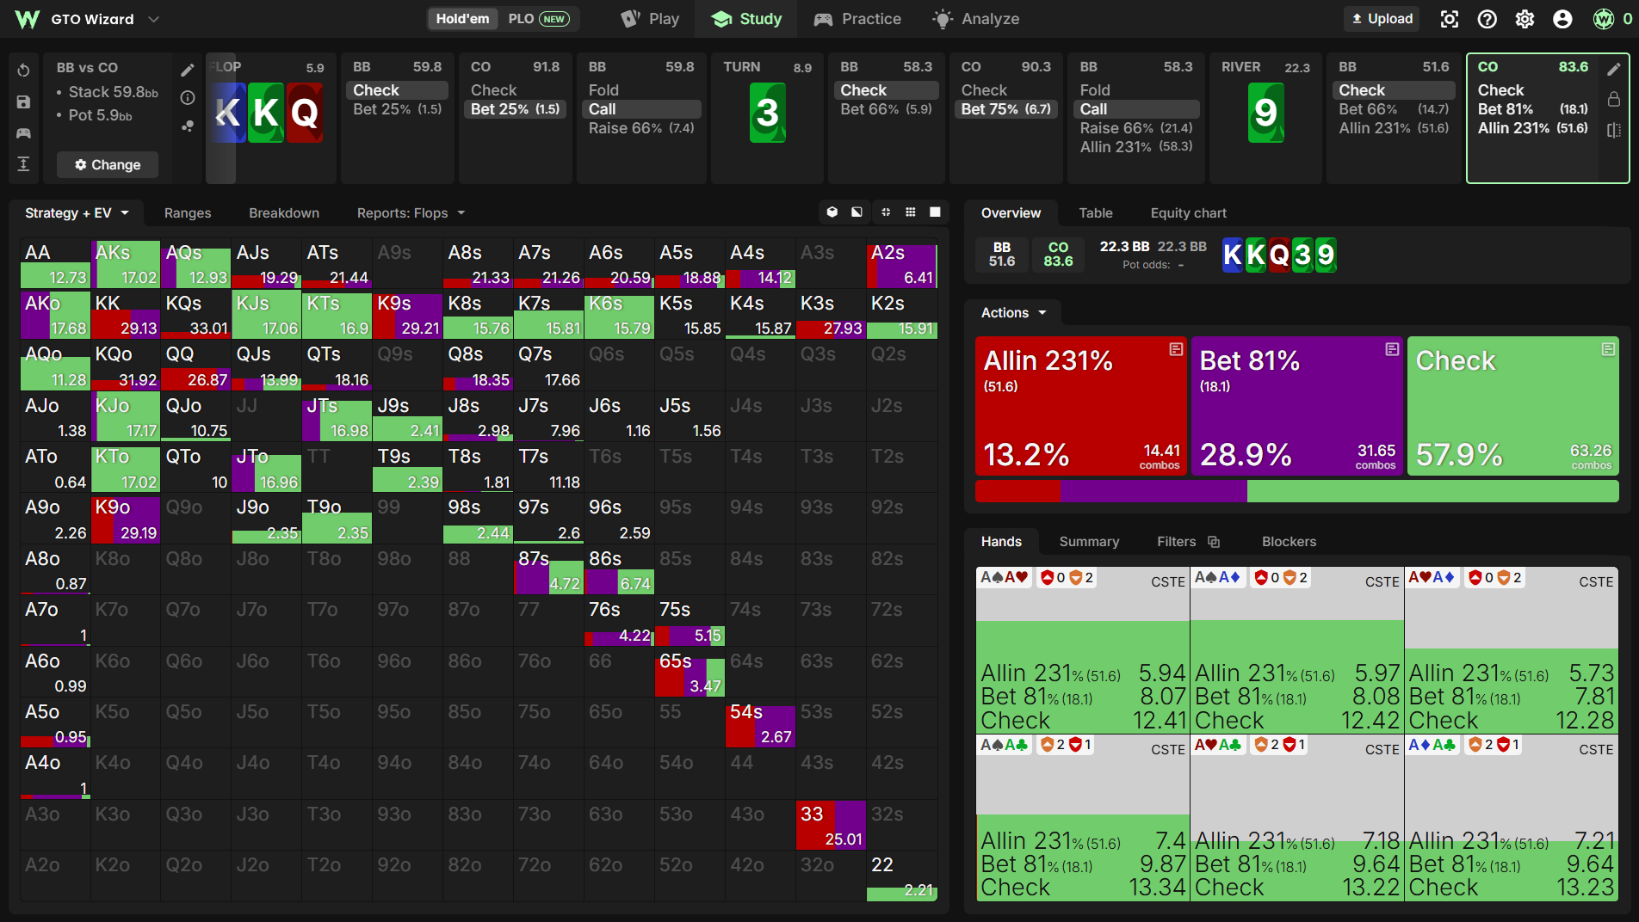Switch to the Practice tab

tap(858, 19)
